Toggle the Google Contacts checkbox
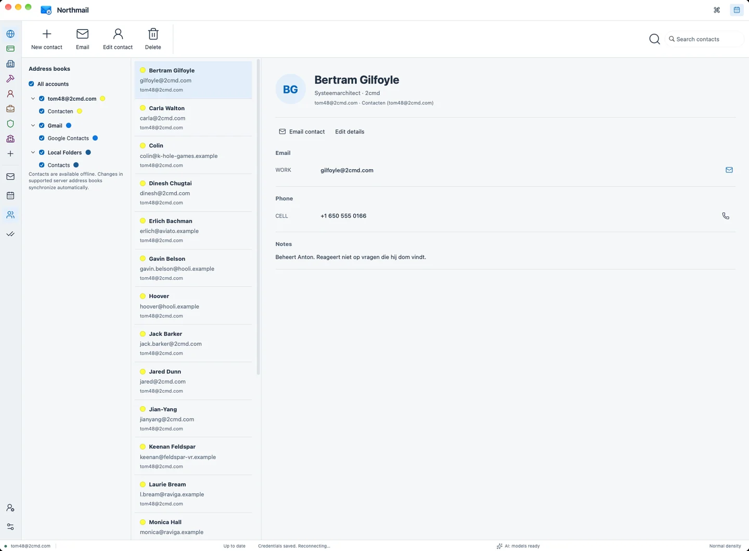 (42, 138)
